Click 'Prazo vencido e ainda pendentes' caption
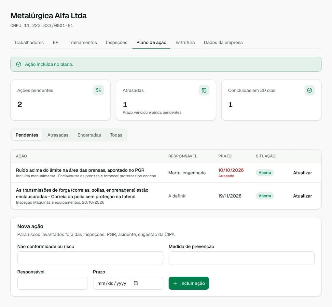This screenshot has width=332, height=307. 152,112
